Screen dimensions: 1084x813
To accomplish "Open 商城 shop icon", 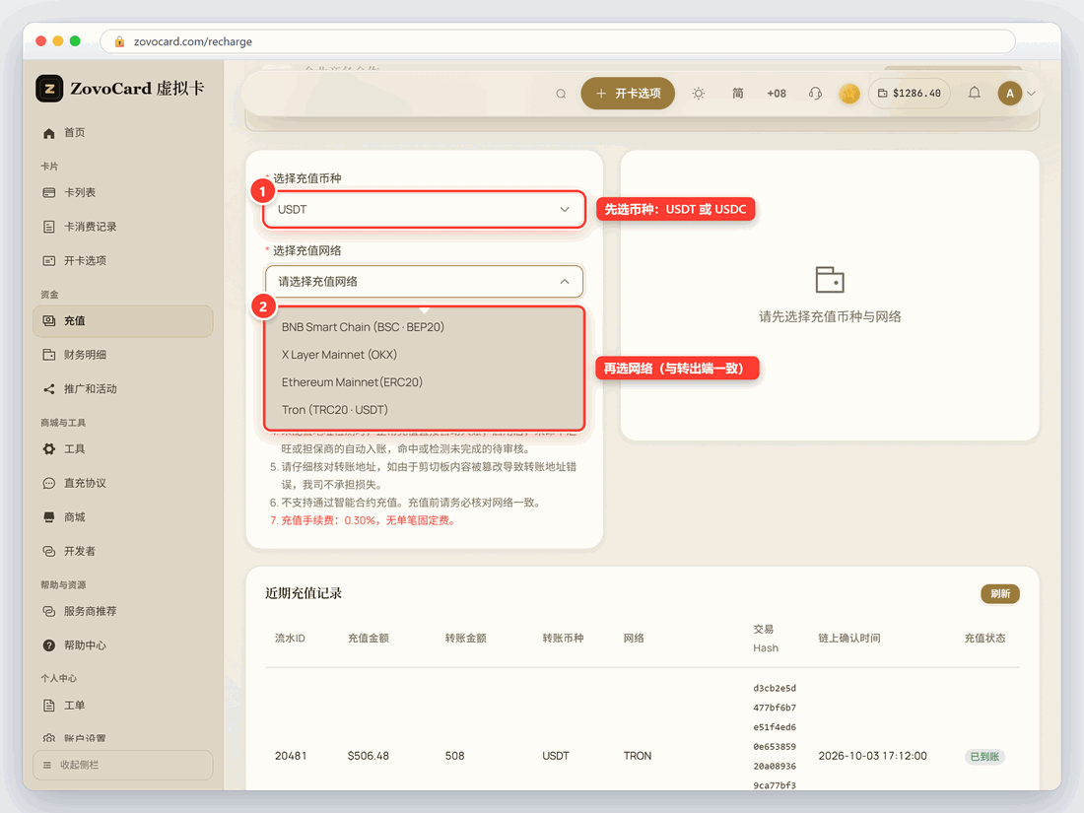I will pos(48,517).
